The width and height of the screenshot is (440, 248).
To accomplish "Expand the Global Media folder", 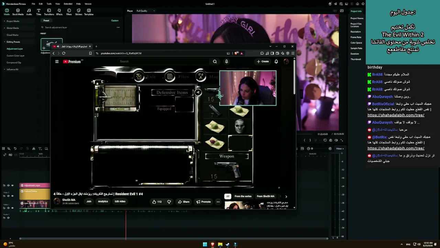I will [4, 28].
